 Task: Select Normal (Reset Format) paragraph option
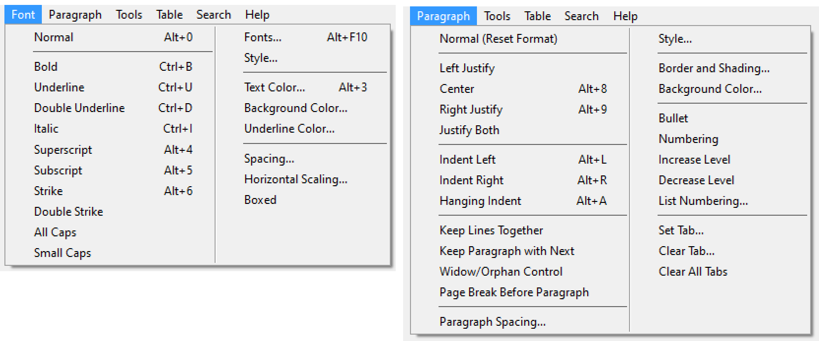tap(498, 39)
